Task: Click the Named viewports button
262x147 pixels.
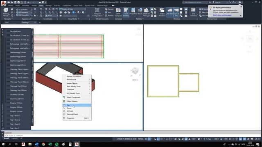Action: [109, 9]
